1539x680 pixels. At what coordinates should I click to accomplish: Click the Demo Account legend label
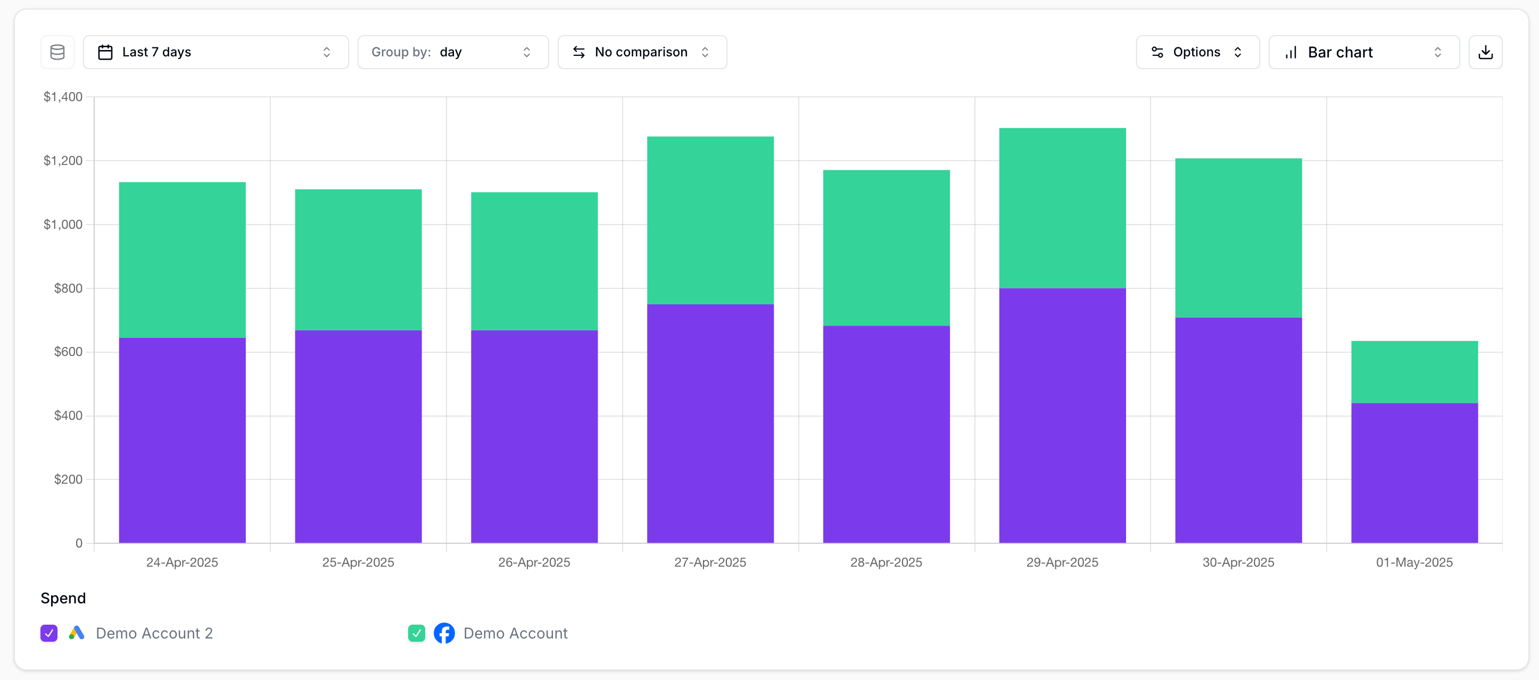tap(515, 633)
